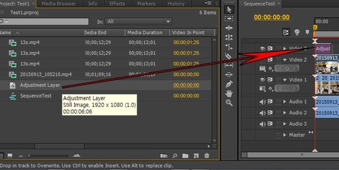This screenshot has height=170, width=339.
Task: Click Set Display Style on Video 2
Action: coord(262,69)
